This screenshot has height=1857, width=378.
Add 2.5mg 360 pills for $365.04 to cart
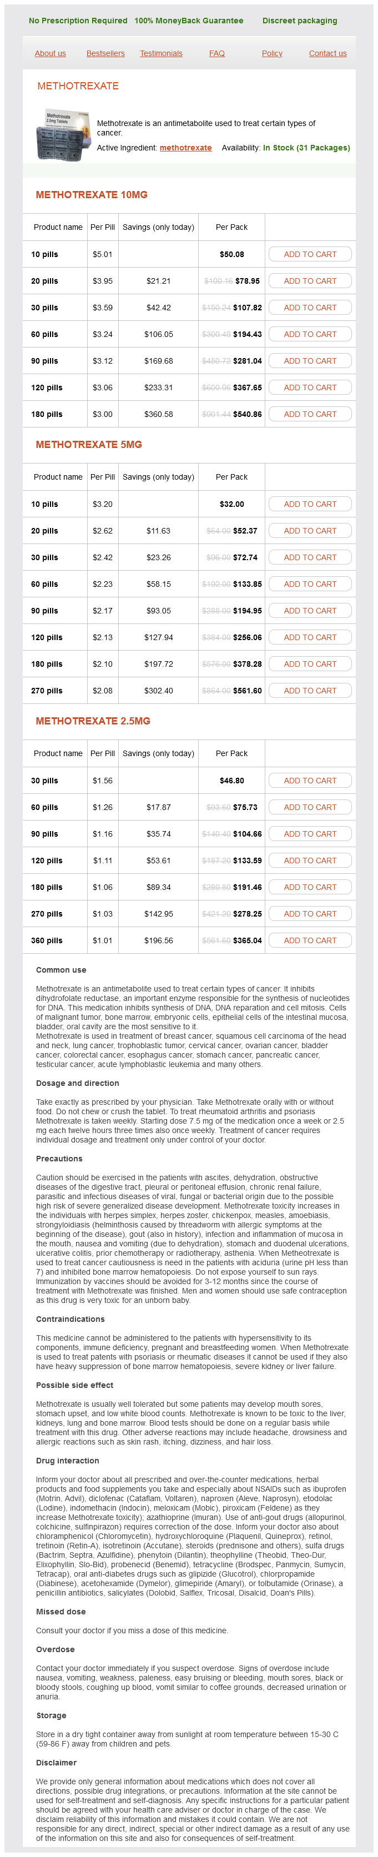point(310,941)
